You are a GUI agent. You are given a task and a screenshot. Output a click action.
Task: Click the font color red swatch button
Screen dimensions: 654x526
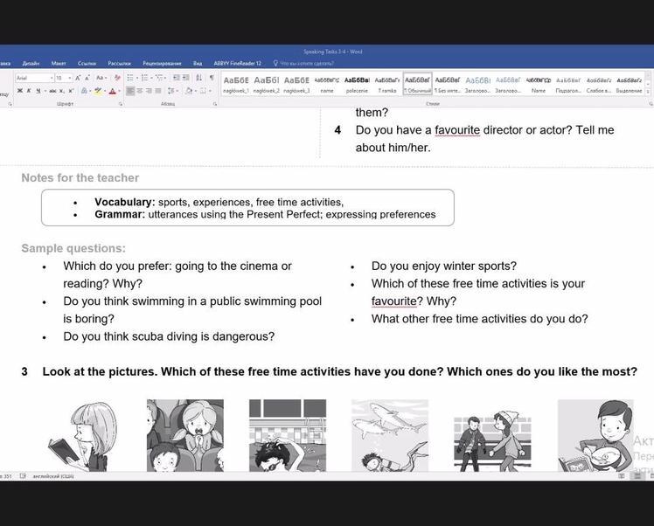(x=113, y=91)
